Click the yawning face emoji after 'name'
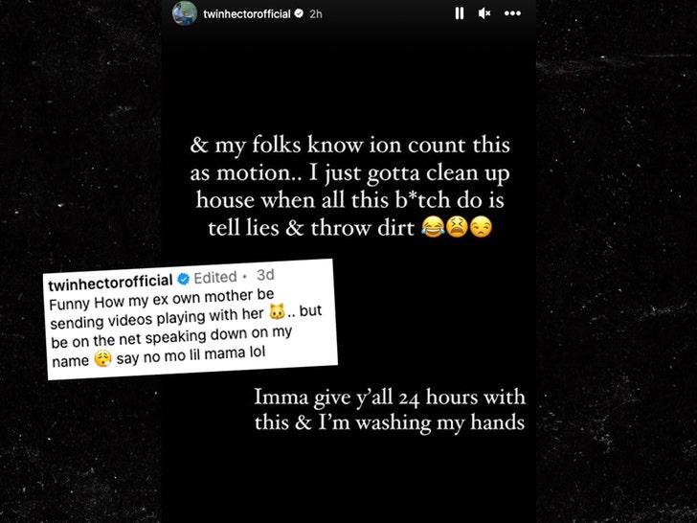Image resolution: width=697 pixels, height=523 pixels. click(x=102, y=359)
